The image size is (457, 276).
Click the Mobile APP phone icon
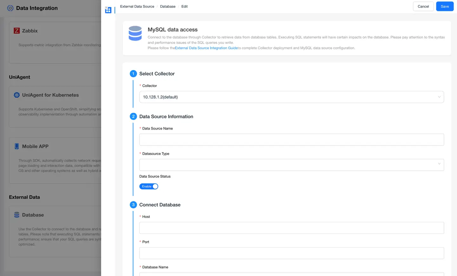click(x=17, y=146)
